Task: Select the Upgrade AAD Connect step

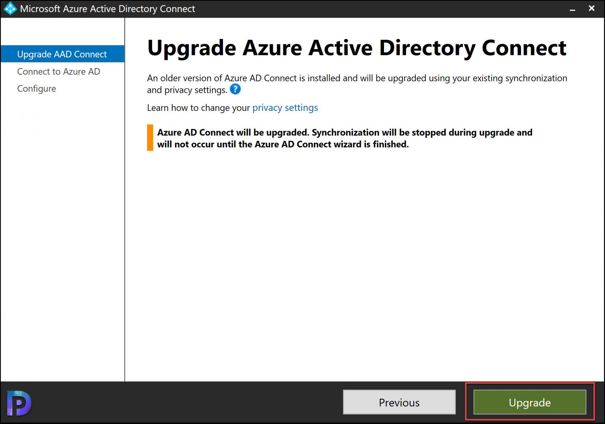Action: tap(63, 54)
